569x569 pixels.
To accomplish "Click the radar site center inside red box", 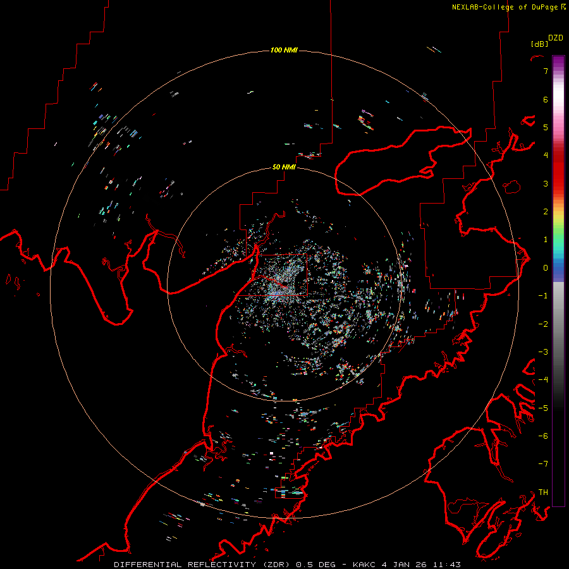I will tap(284, 284).
